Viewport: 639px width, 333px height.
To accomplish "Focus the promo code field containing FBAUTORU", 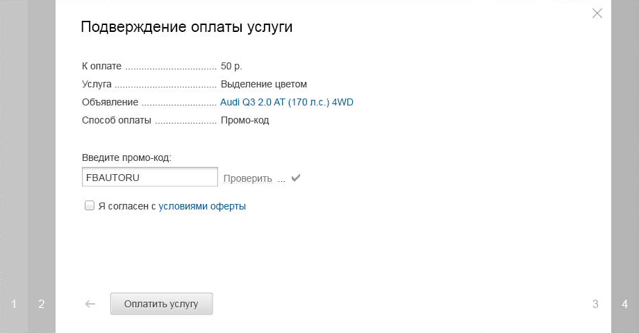I will click(x=150, y=177).
